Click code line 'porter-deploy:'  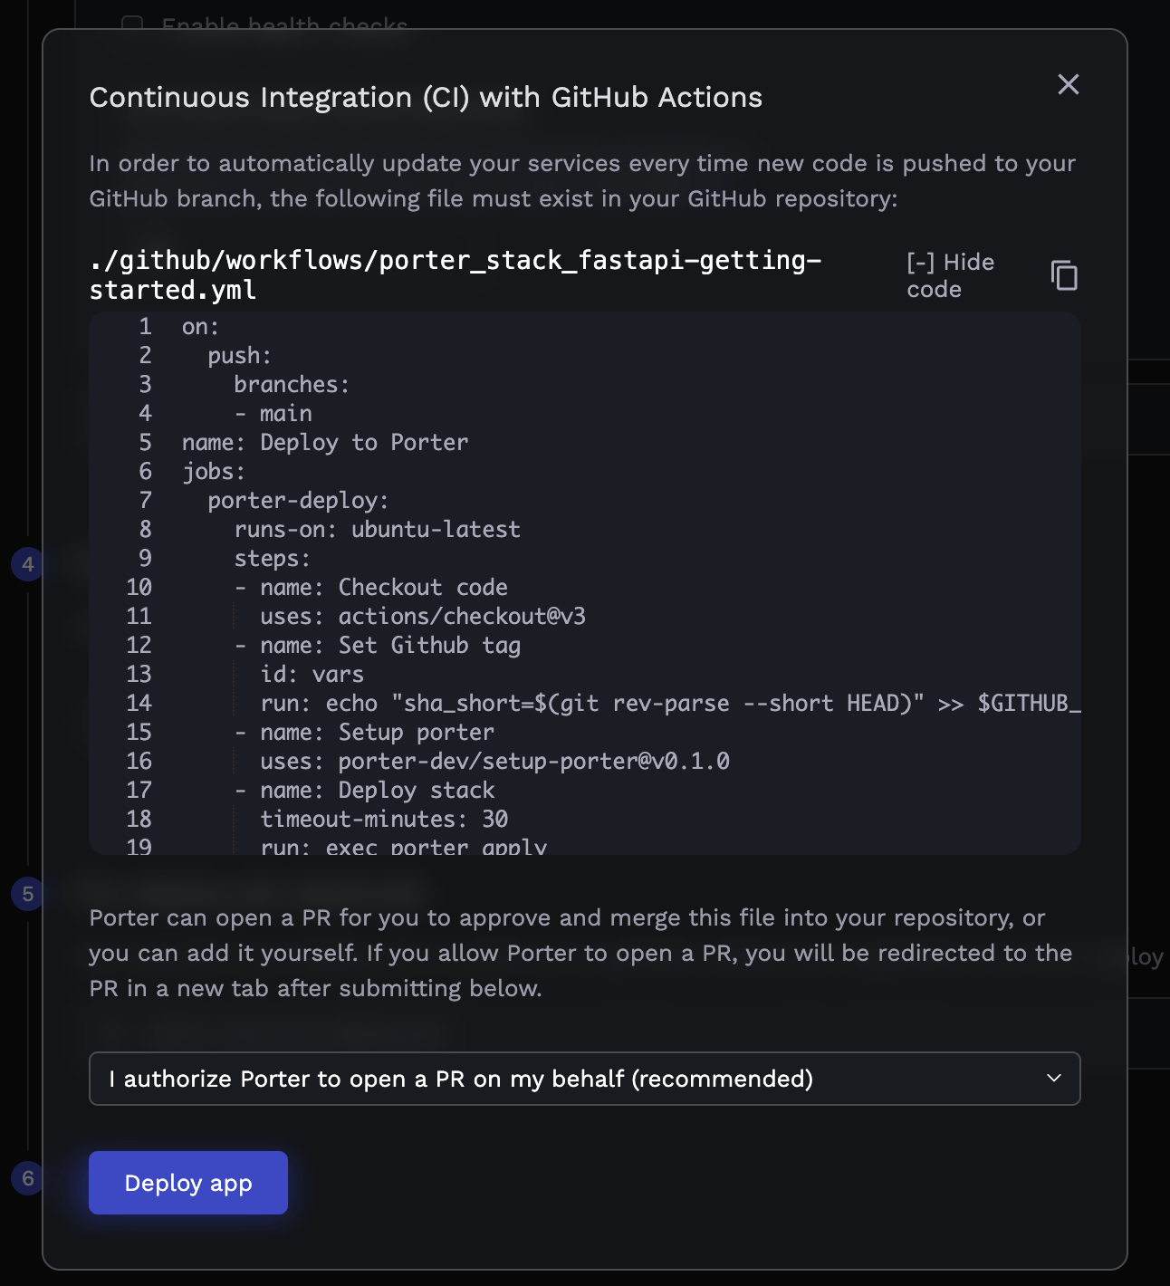[298, 501]
